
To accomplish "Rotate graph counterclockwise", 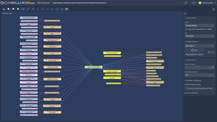I will 57,9.
